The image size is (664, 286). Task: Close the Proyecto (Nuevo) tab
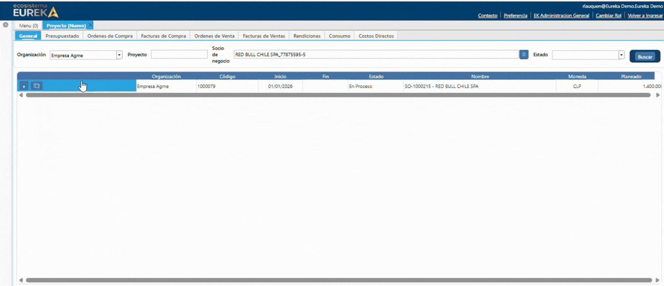point(91,25)
